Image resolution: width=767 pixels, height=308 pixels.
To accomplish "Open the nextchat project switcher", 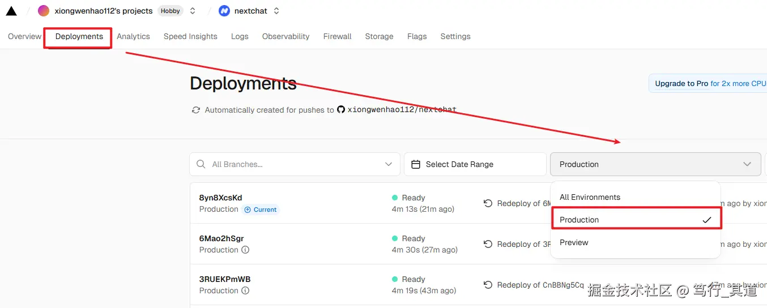I will coord(276,11).
